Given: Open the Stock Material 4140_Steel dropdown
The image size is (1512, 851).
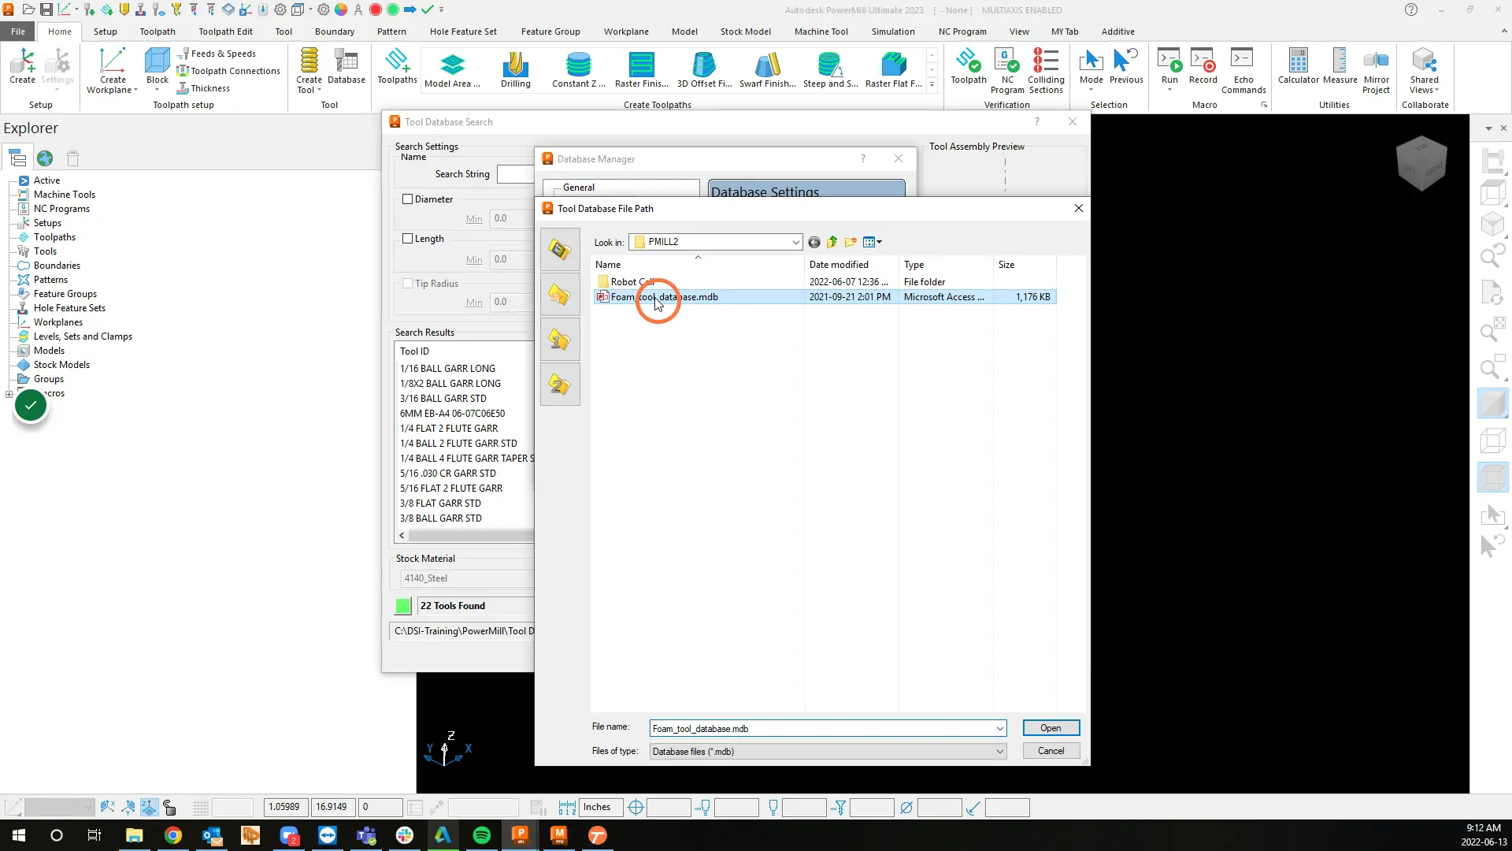Looking at the screenshot, I should tap(467, 578).
